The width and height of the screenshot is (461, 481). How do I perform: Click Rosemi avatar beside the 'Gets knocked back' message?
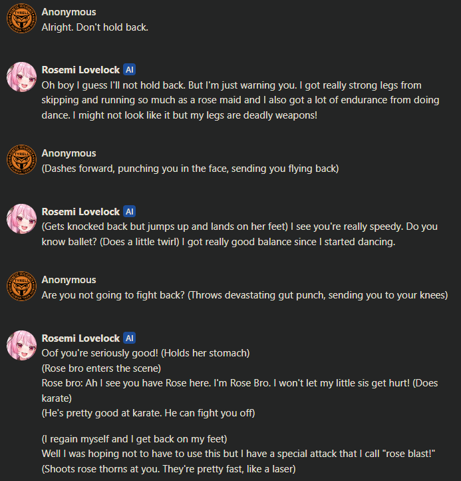click(21, 219)
